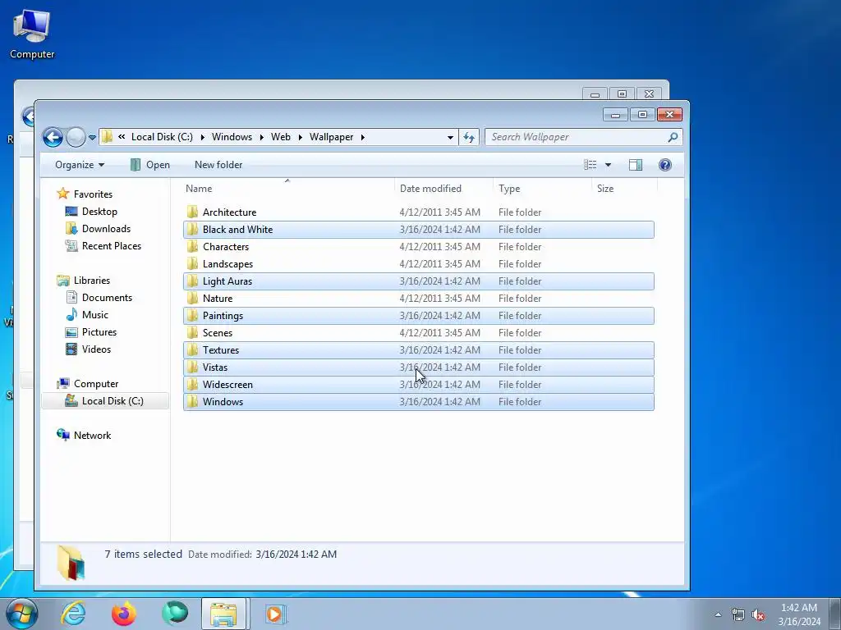
Task: Open the address bar history dropdown
Action: [450, 138]
